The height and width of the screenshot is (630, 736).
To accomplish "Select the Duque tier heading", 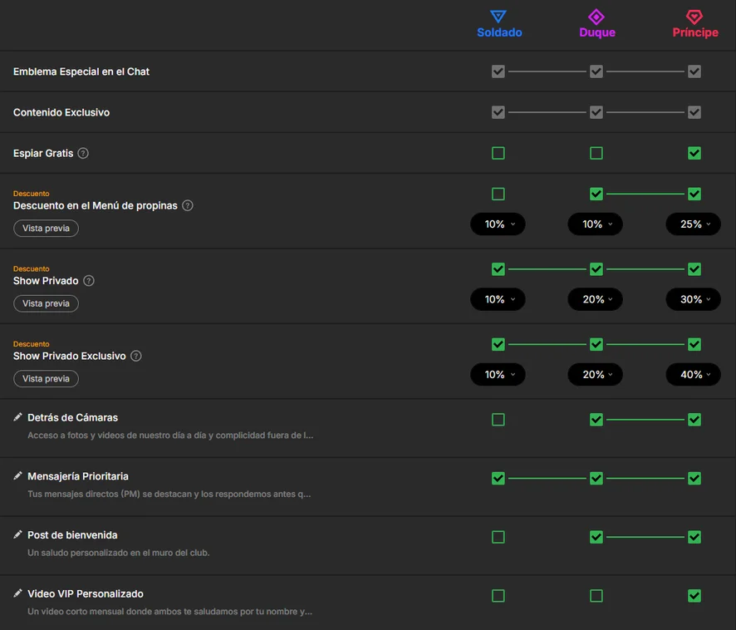I will (597, 32).
